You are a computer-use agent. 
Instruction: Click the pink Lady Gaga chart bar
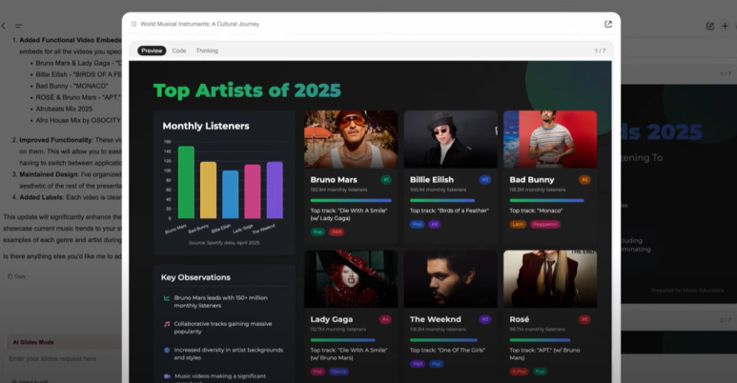pyautogui.click(x=253, y=191)
